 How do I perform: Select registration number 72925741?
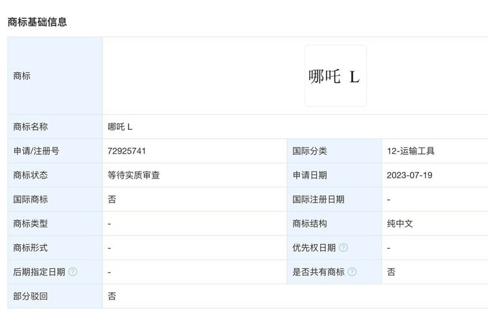pos(127,151)
